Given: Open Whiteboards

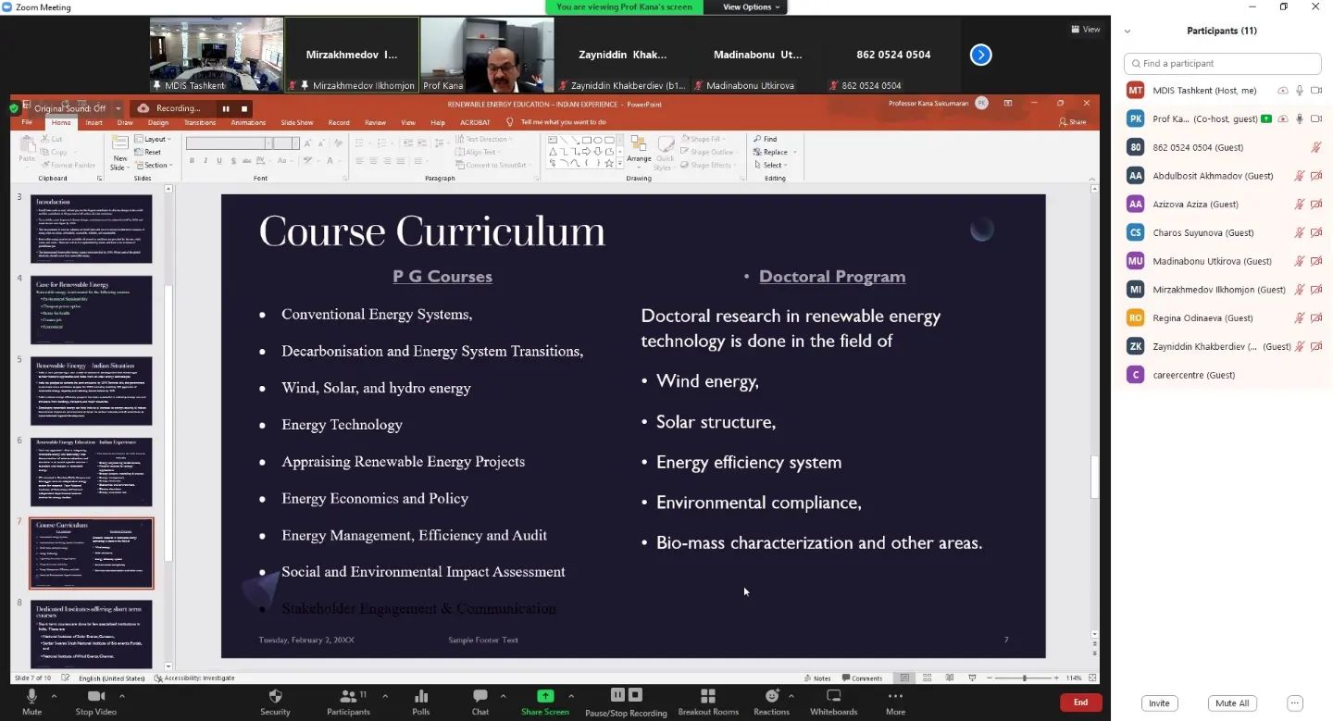Looking at the screenshot, I should 833,696.
